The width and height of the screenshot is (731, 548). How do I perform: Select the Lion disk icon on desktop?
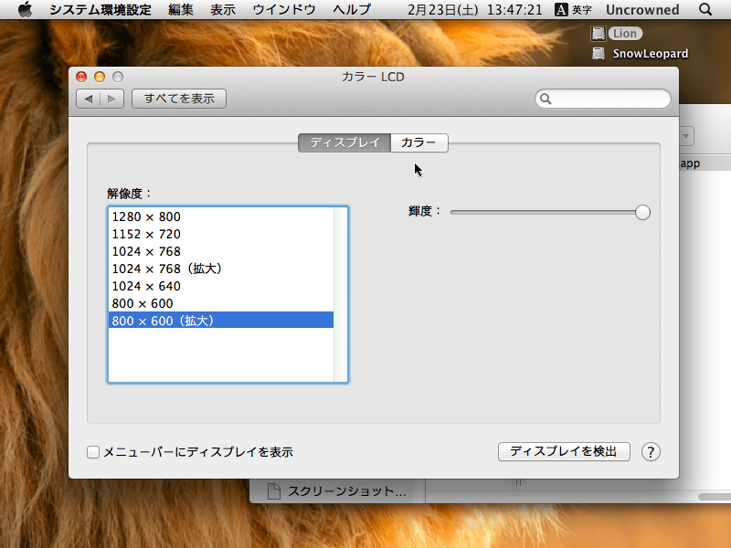pyautogui.click(x=599, y=34)
